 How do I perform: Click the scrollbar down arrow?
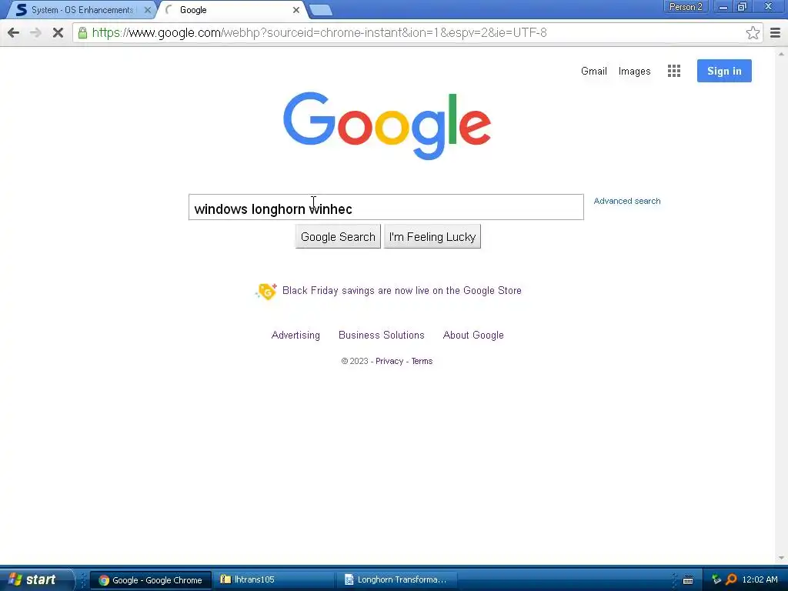tap(781, 558)
